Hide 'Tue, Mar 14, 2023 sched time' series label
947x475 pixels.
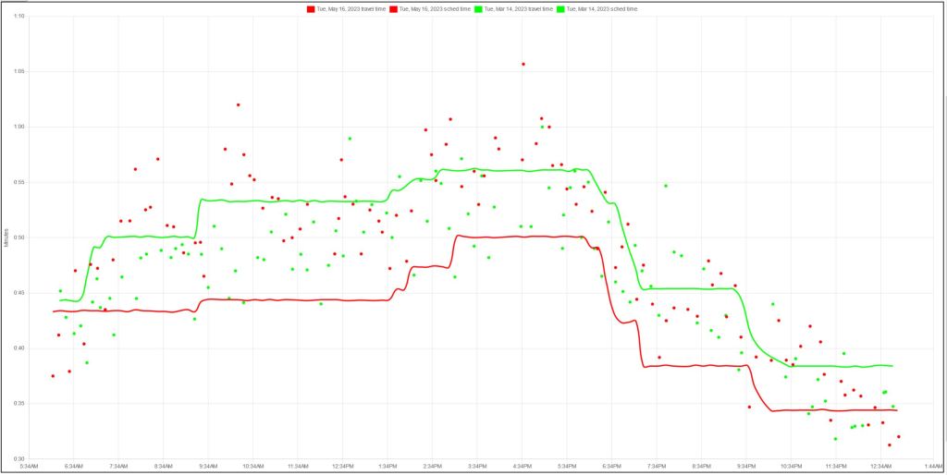point(601,8)
